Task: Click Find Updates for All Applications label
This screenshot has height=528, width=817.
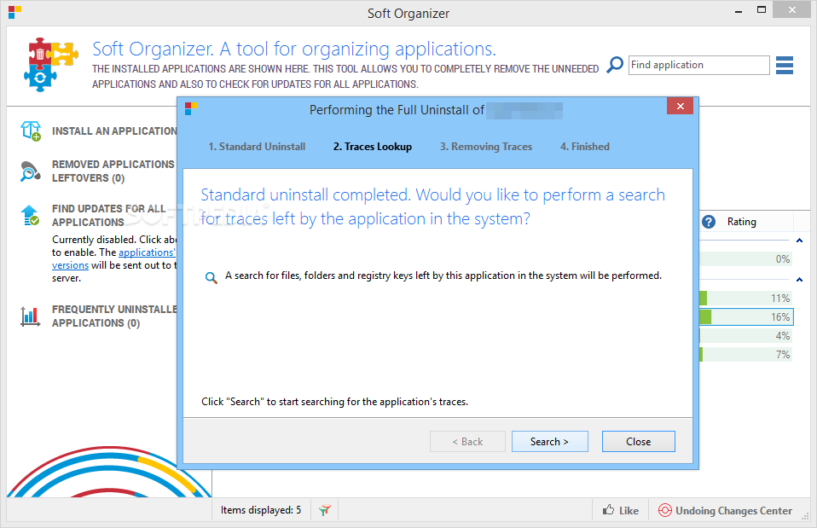Action: [109, 215]
